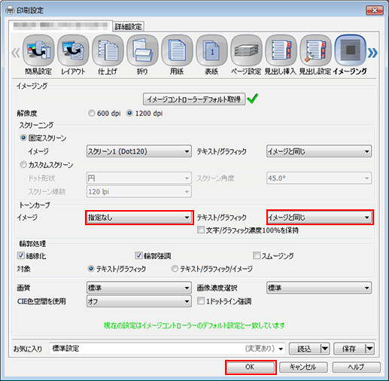Screen dimensions: 389x381
Task: Open tone curve イメージ dropdown 指定なし
Action: 139,218
